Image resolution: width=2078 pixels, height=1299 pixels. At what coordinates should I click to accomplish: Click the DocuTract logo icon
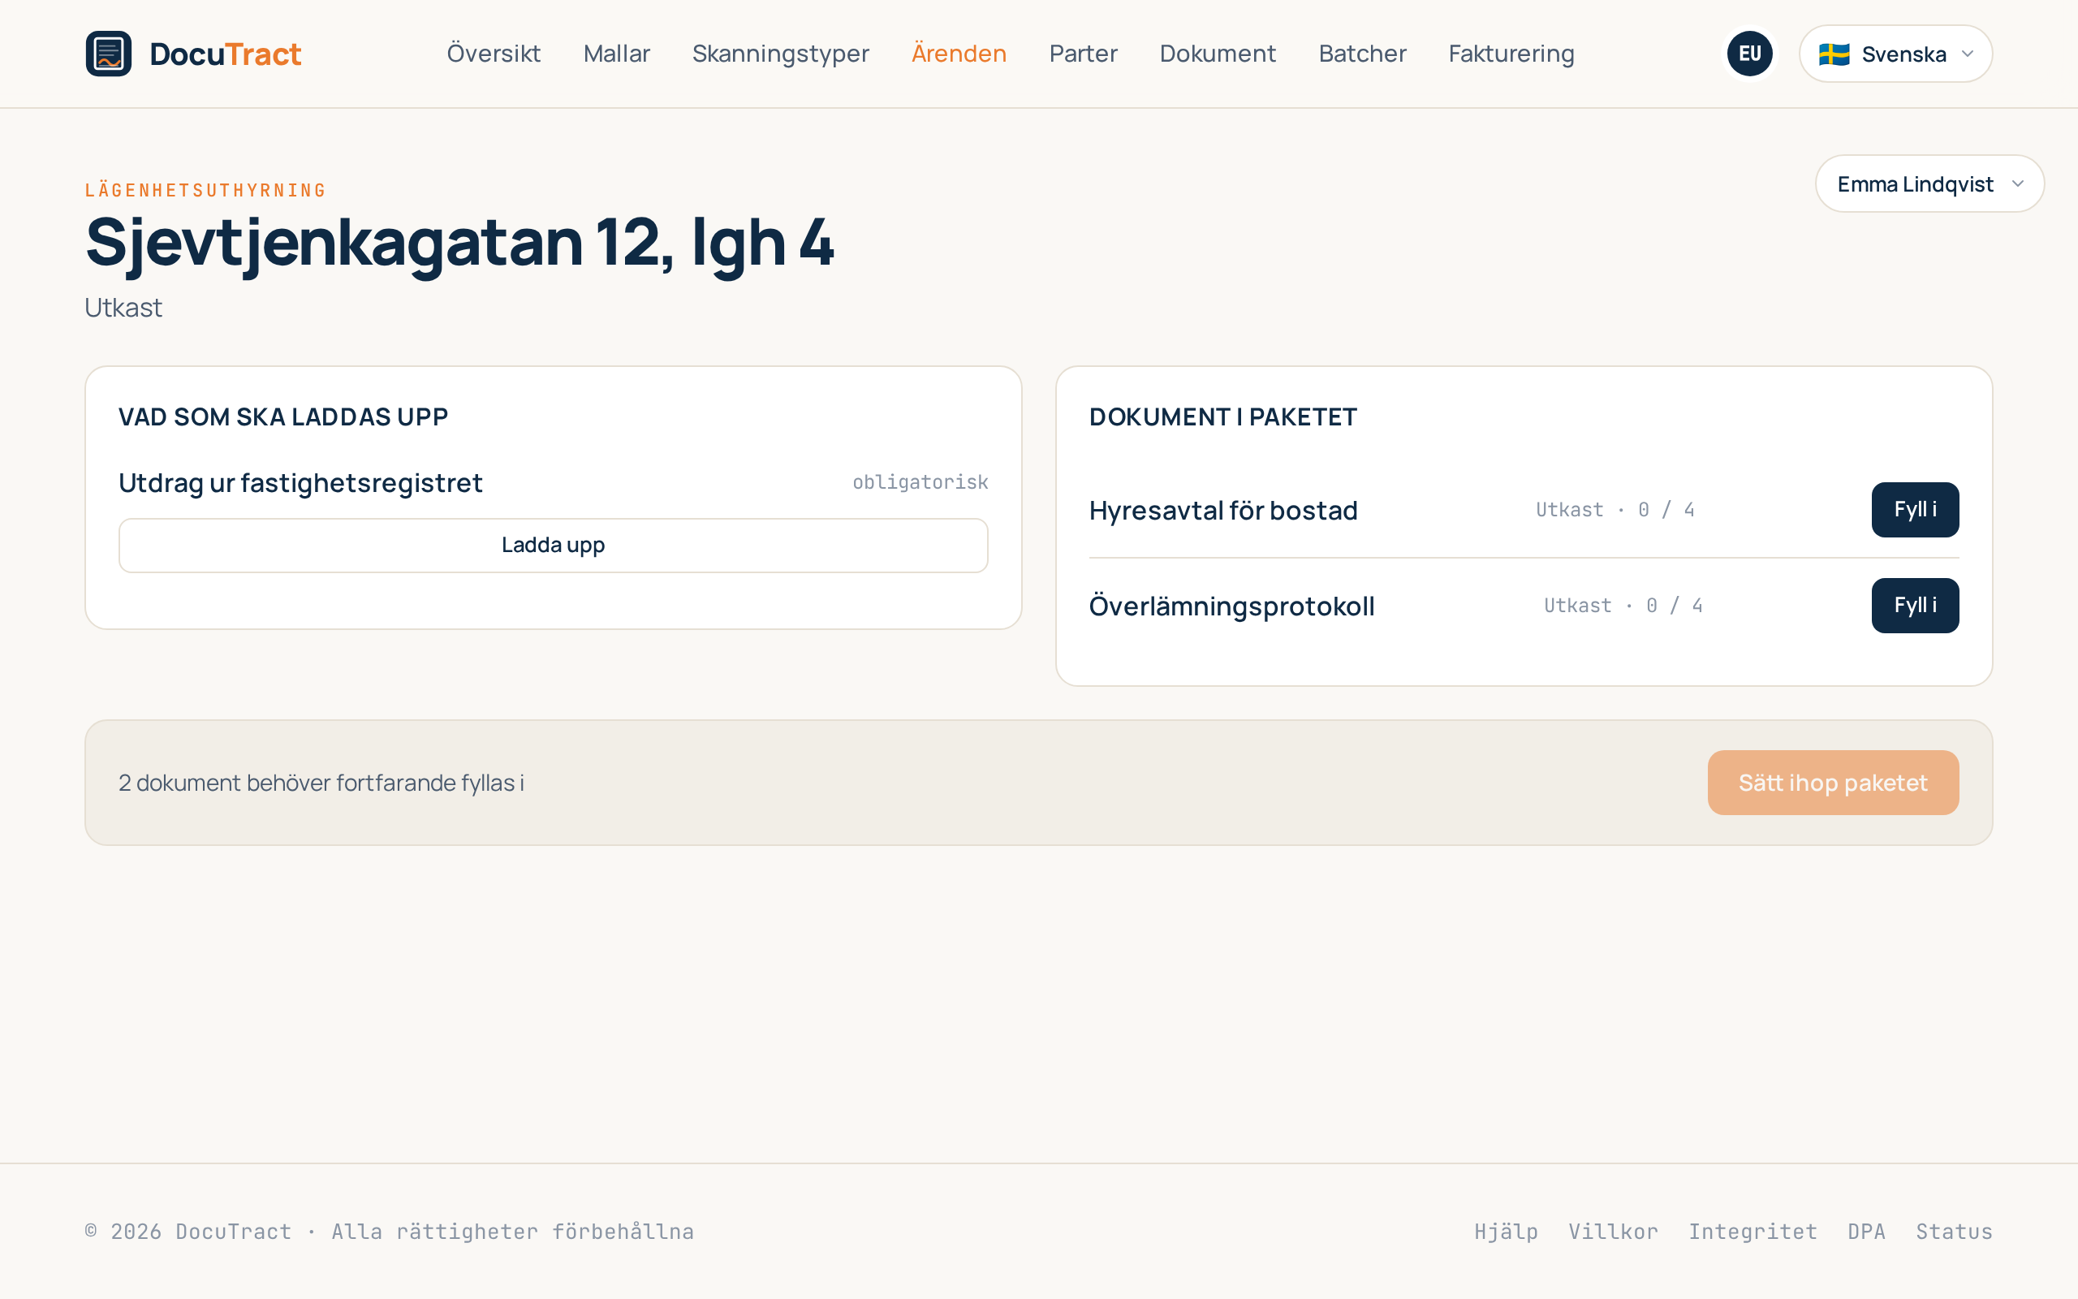pos(108,54)
